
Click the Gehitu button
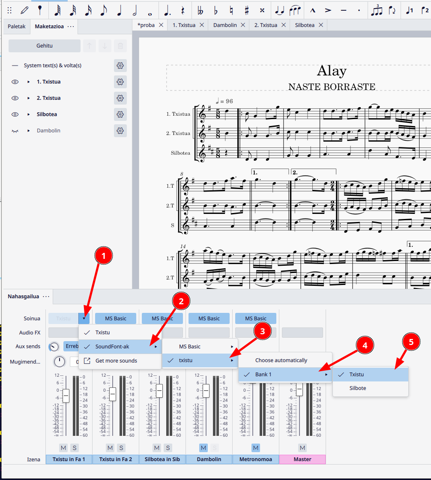(45, 46)
